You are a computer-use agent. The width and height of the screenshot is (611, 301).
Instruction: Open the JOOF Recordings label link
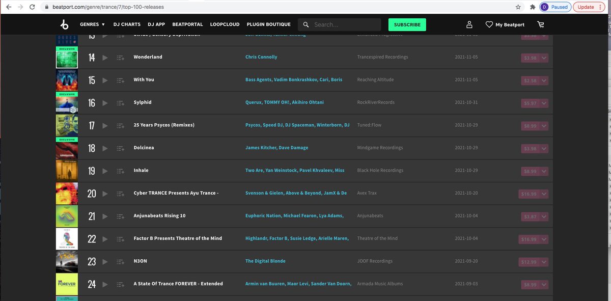[375, 261]
